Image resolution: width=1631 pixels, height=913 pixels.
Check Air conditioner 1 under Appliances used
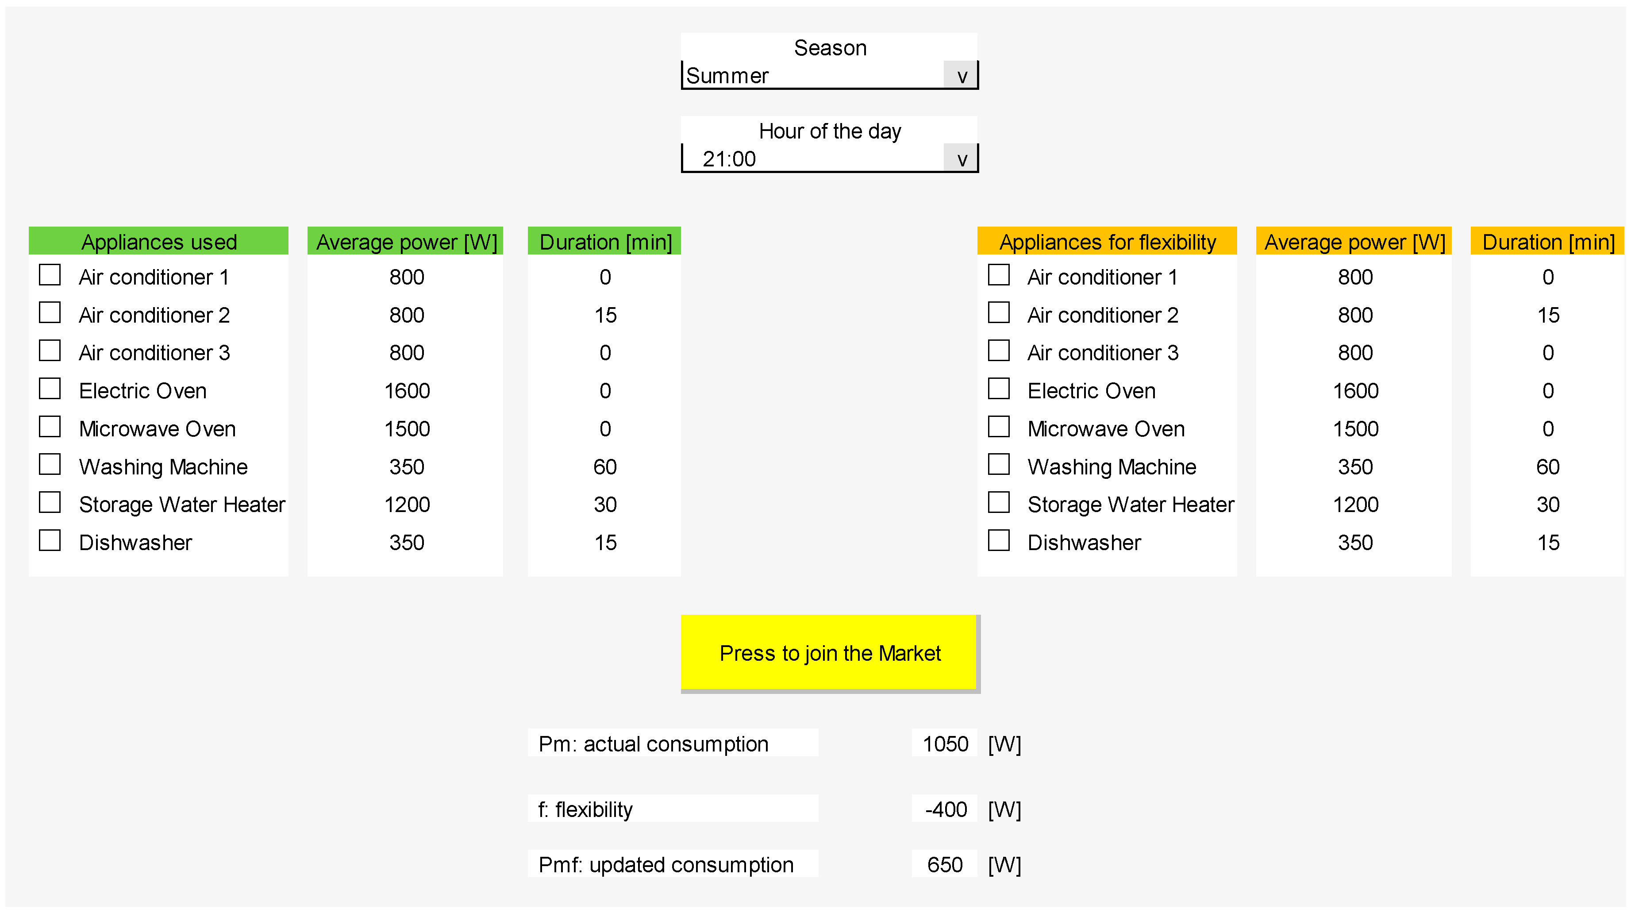(50, 275)
